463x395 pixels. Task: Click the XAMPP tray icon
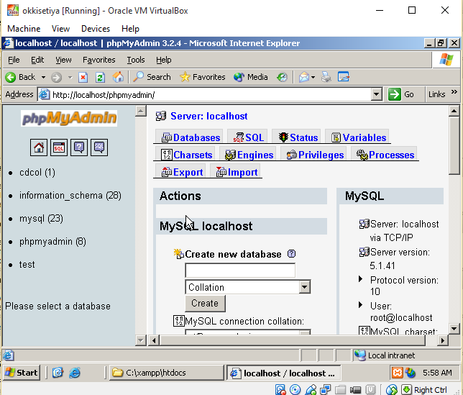[x=397, y=373]
